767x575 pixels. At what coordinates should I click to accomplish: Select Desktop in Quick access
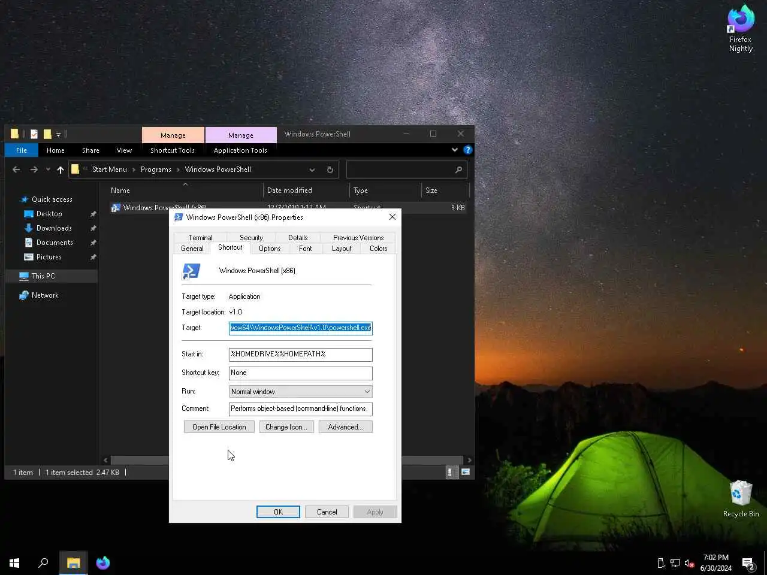[49, 214]
